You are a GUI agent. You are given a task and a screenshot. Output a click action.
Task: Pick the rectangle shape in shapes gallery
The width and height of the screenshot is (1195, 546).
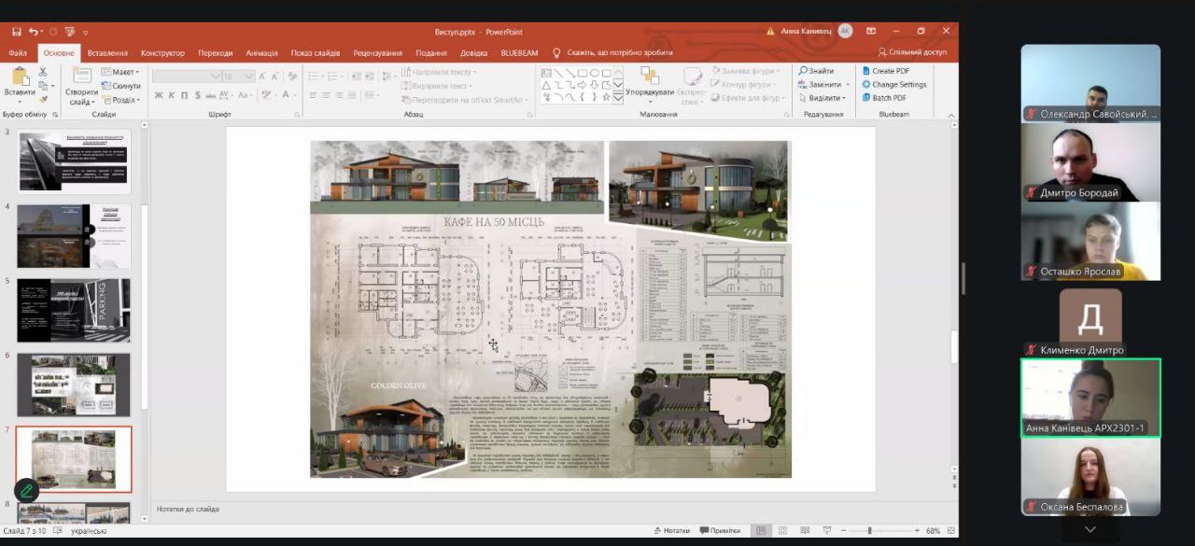click(583, 73)
